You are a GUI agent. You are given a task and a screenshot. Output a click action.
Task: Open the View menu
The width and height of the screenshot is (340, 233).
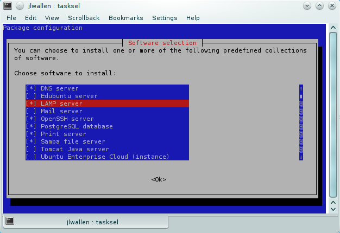[x=52, y=18]
